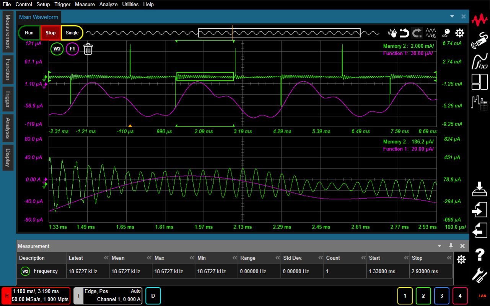490x306 pixels.
Task: Click the horizontal timebase settings box
Action: [x=36, y=296]
